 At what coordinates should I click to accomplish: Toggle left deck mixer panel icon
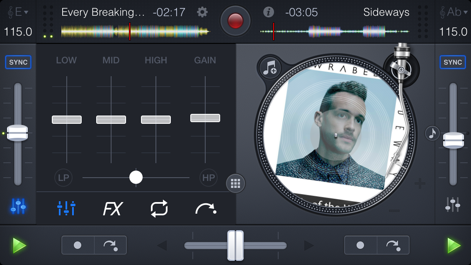click(x=18, y=206)
